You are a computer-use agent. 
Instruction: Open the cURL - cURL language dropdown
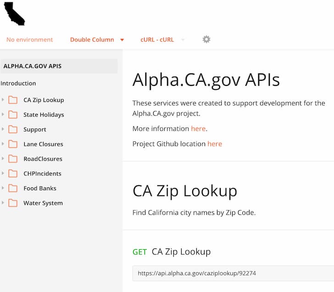click(162, 39)
